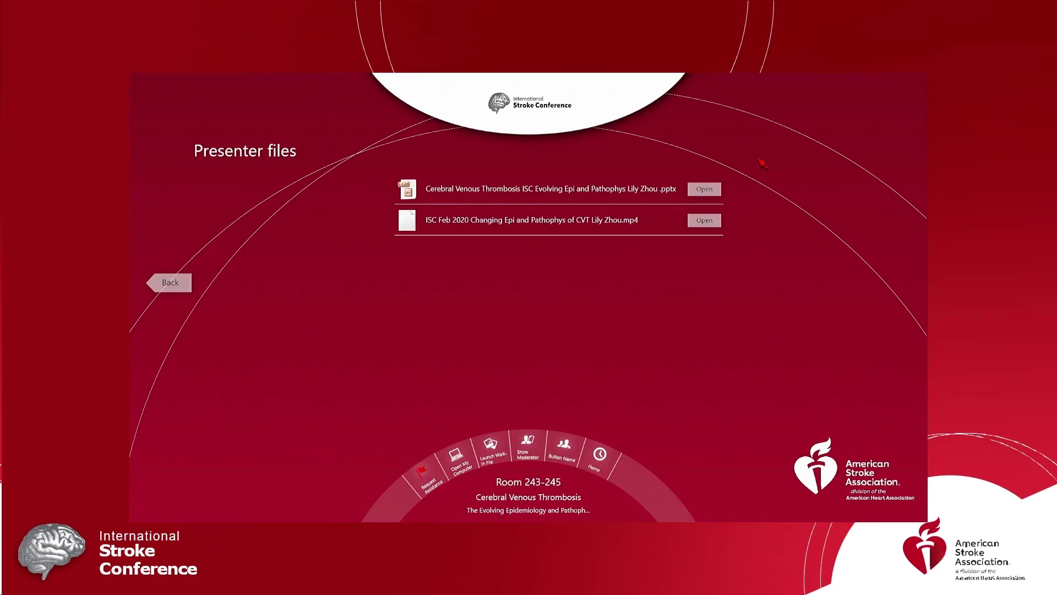The image size is (1057, 595).
Task: Click the Request Assistance flag icon
Action: (x=422, y=471)
